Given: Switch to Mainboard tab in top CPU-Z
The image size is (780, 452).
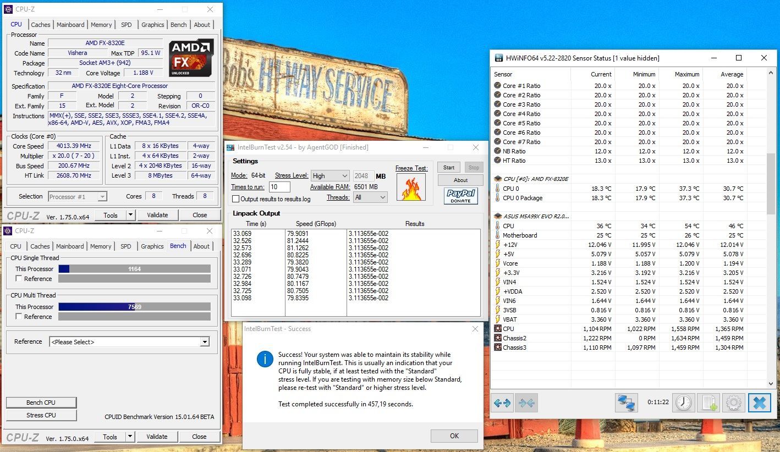Looking at the screenshot, I should 70,25.
